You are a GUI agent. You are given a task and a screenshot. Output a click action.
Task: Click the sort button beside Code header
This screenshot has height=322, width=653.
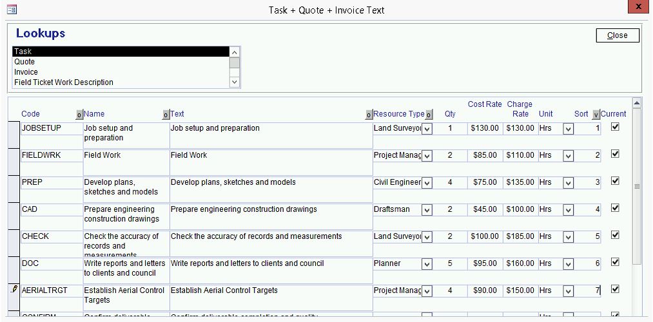[79, 115]
